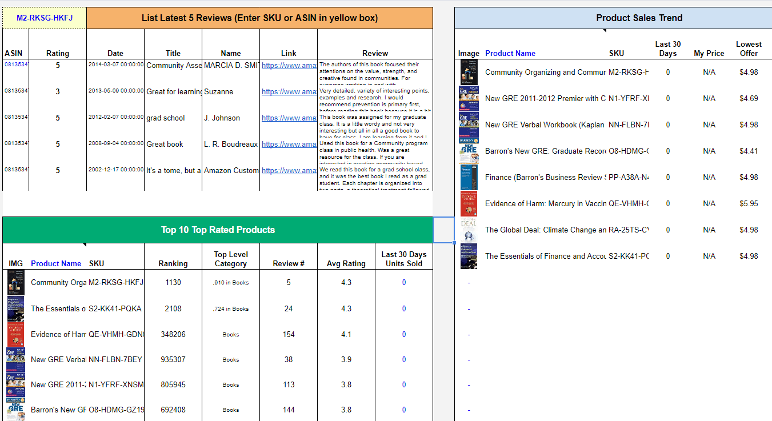Open Amazon link for MARCIA D. SMITH's review
This screenshot has width=772, height=421.
[289, 66]
